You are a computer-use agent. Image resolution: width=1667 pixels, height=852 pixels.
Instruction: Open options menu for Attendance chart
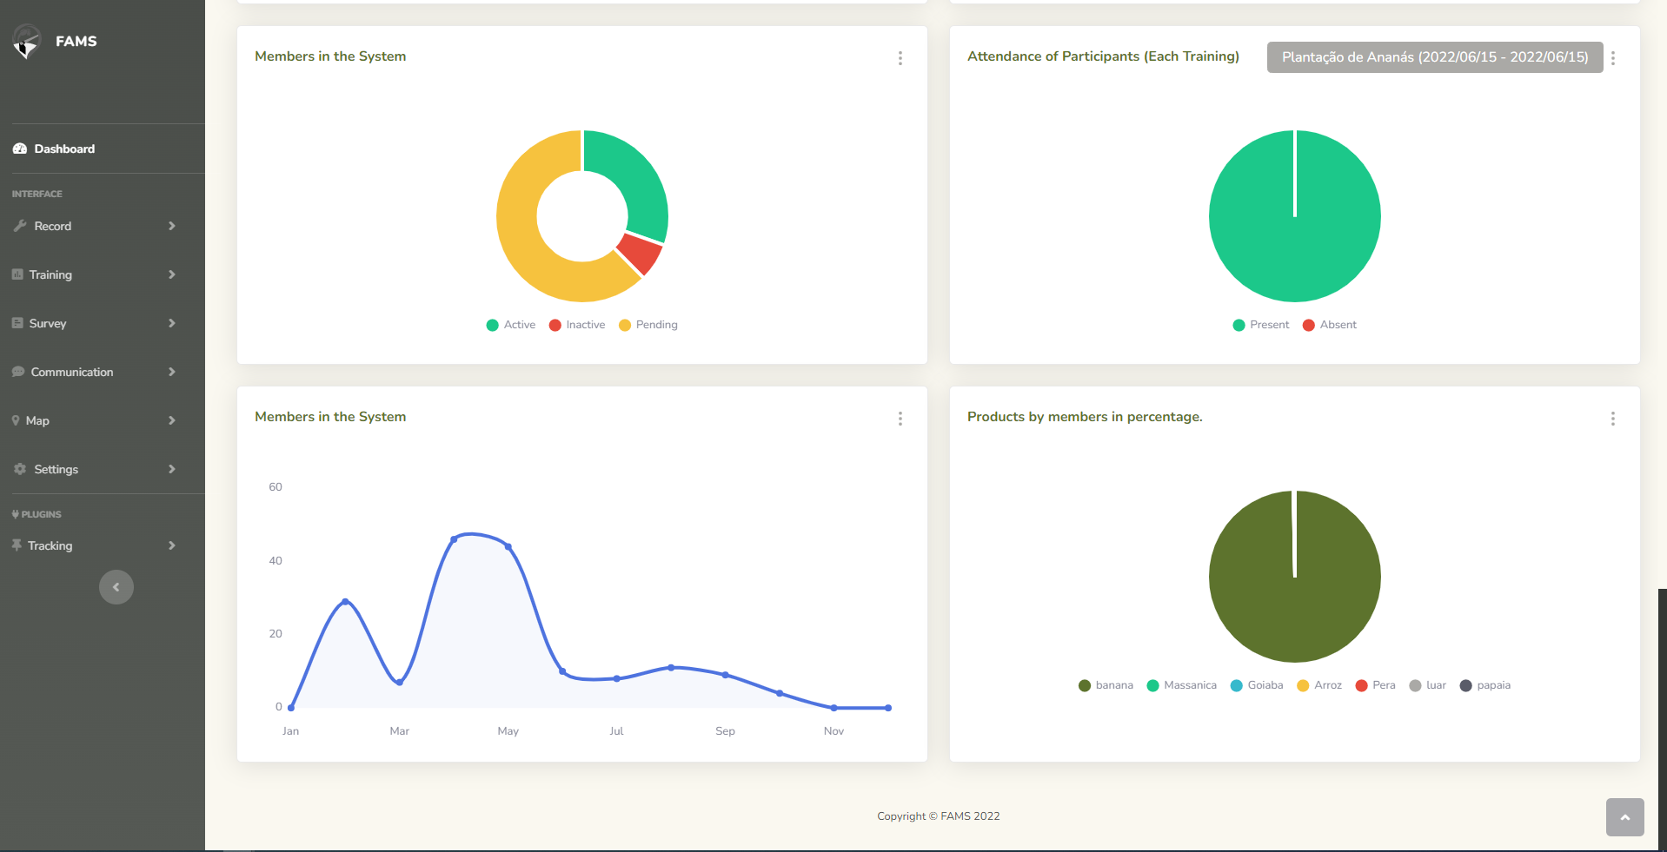pos(1613,58)
